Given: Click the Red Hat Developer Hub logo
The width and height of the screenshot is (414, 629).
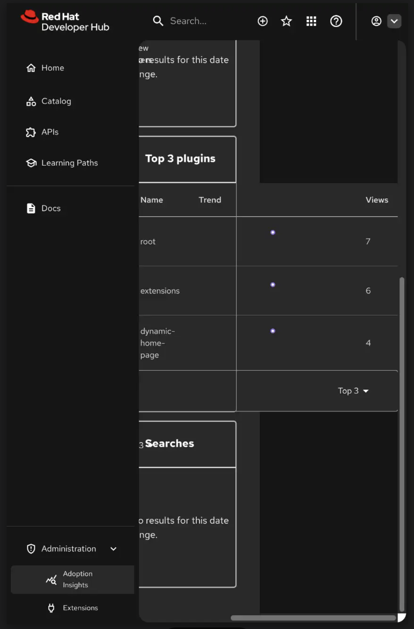Looking at the screenshot, I should coord(65,21).
